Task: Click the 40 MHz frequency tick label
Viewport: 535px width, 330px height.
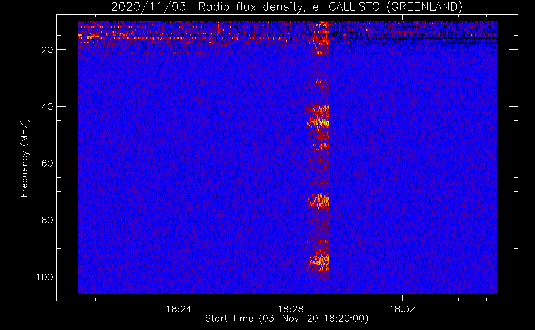Action: point(47,107)
